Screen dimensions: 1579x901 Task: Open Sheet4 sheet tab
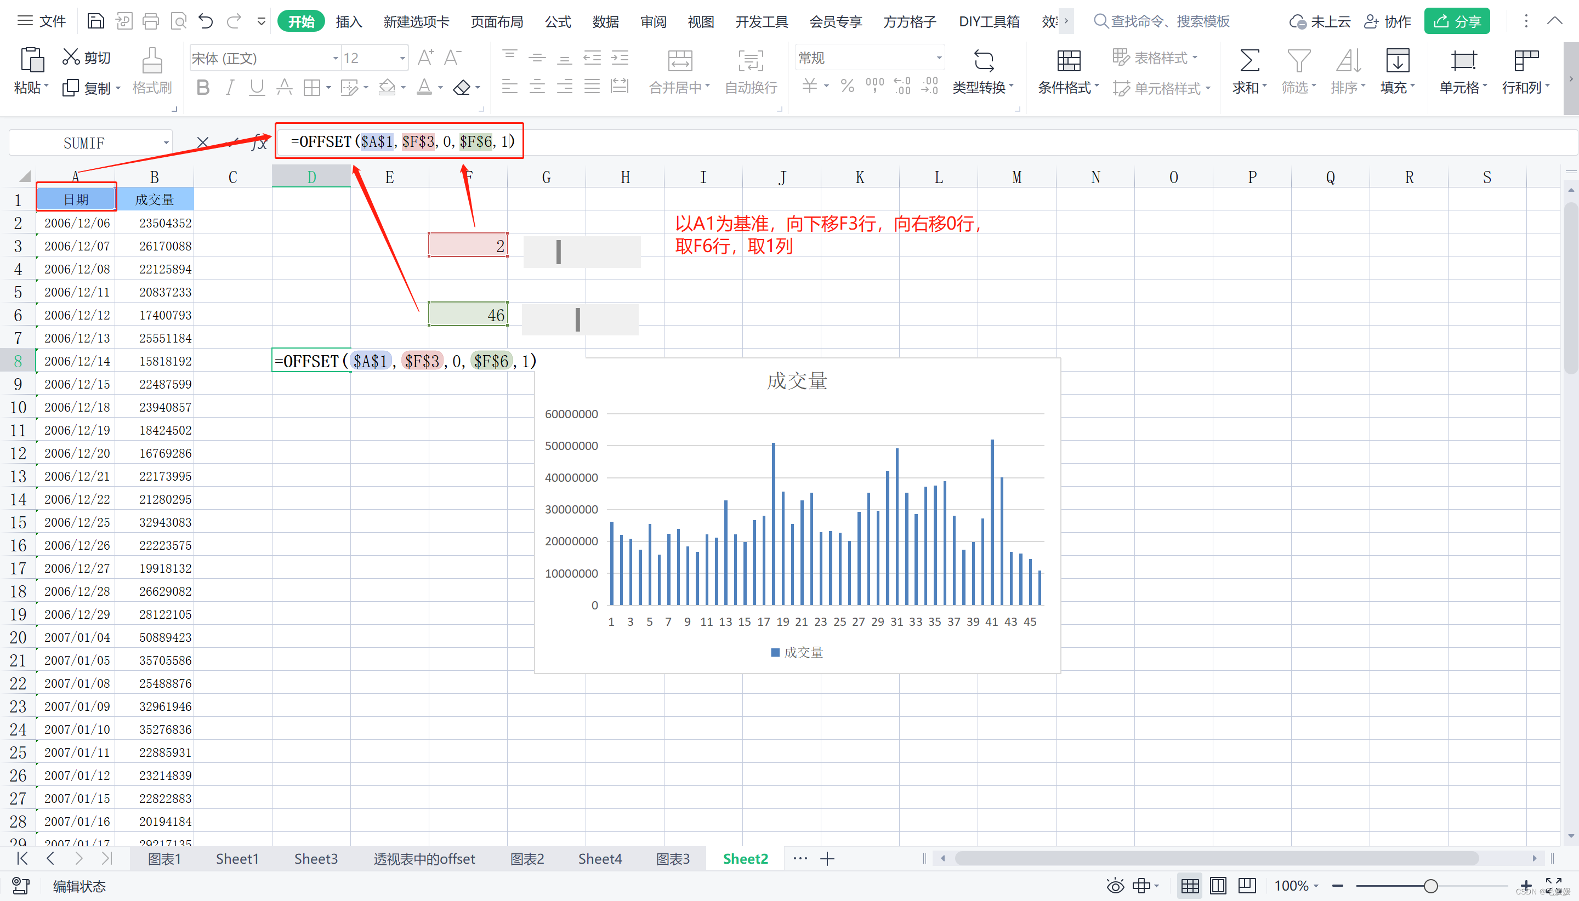[x=600, y=858]
